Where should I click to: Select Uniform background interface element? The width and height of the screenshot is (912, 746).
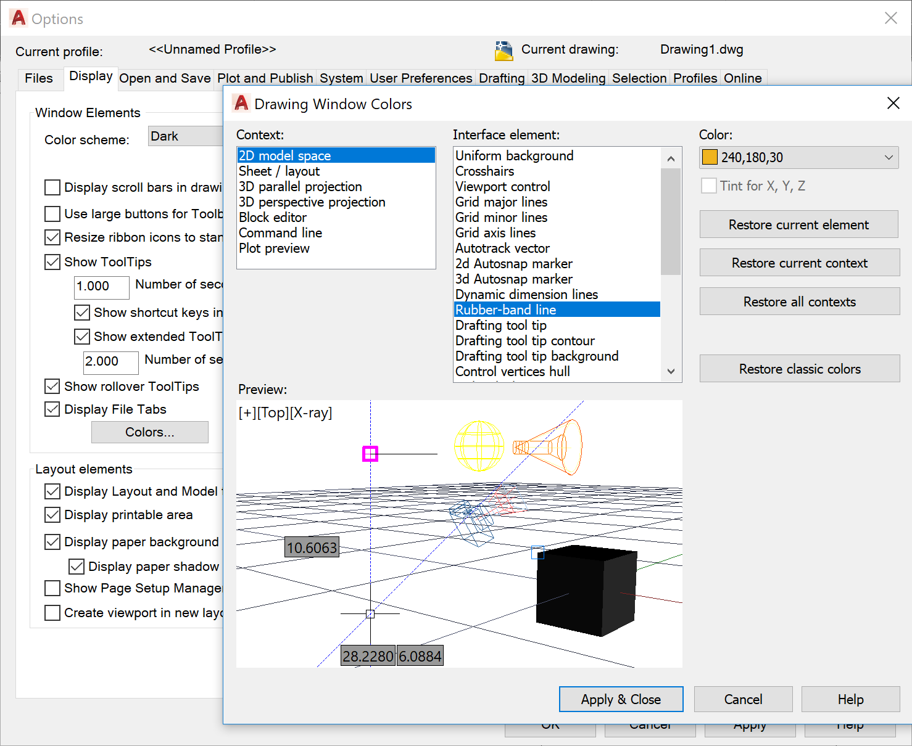coord(557,155)
